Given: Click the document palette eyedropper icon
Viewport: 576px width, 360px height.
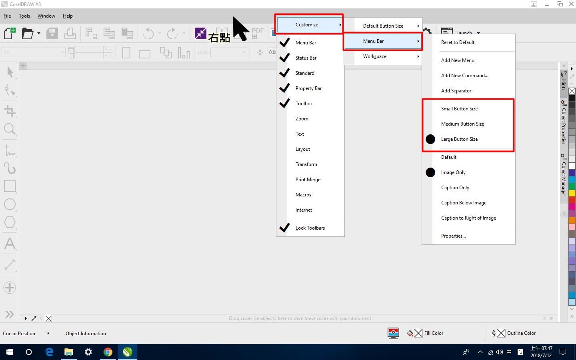Looking at the screenshot, I should pyautogui.click(x=34, y=318).
